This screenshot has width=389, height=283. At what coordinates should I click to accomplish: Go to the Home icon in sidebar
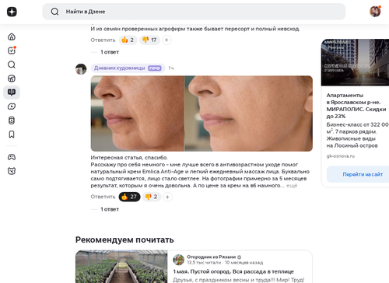pyautogui.click(x=12, y=37)
